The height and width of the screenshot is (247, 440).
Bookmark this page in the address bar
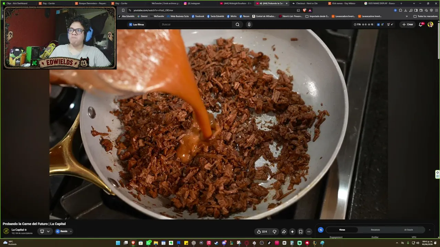[123, 10]
